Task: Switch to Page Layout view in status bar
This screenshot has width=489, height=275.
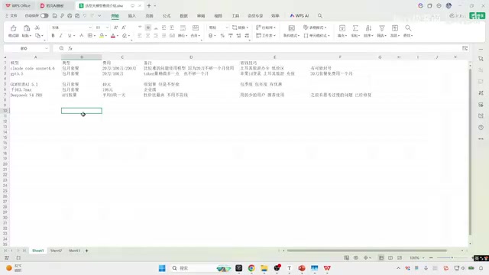Action: (390, 258)
